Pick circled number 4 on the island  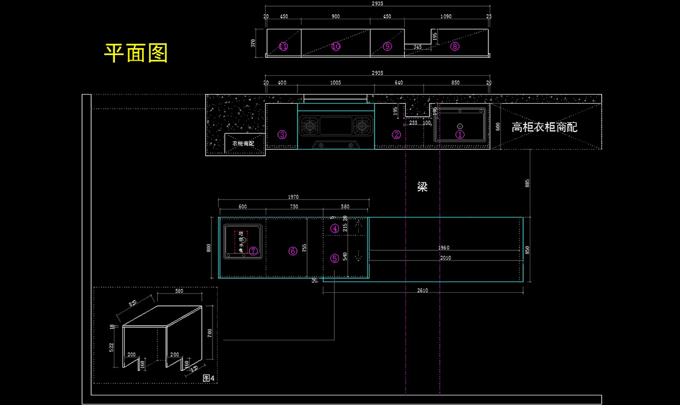pyautogui.click(x=335, y=229)
